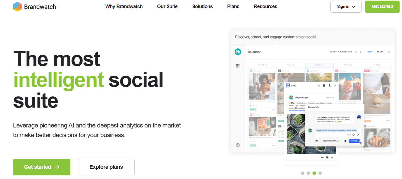Click the Explore plans button

point(106,167)
